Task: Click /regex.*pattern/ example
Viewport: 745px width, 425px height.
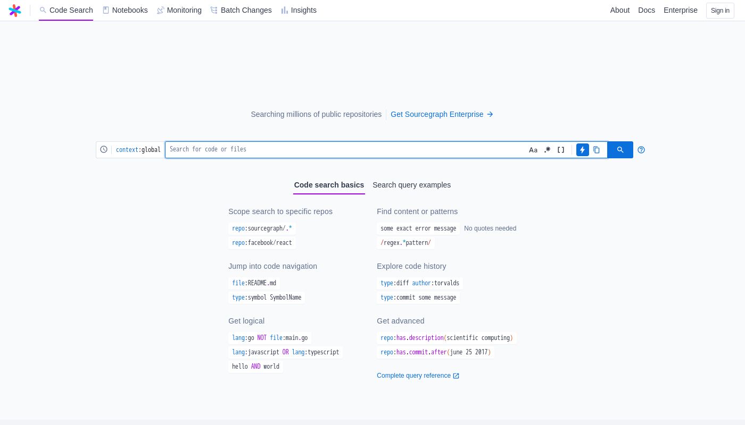Action: click(405, 243)
